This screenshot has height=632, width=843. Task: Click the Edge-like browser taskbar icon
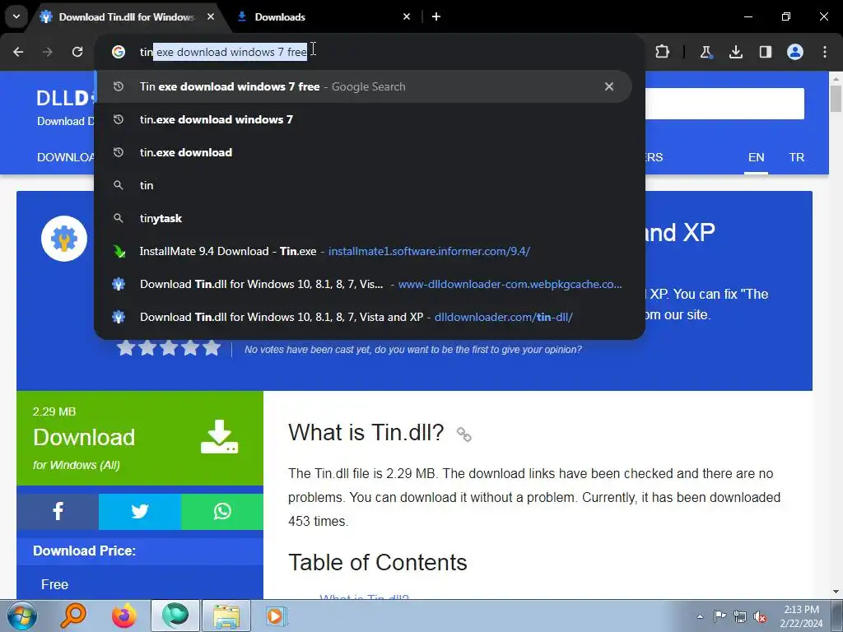(175, 616)
